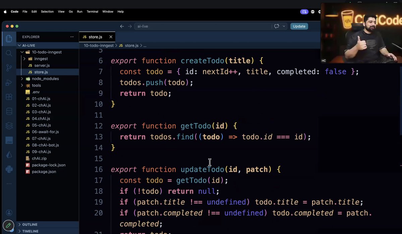Expand the tools folder

coord(22,85)
